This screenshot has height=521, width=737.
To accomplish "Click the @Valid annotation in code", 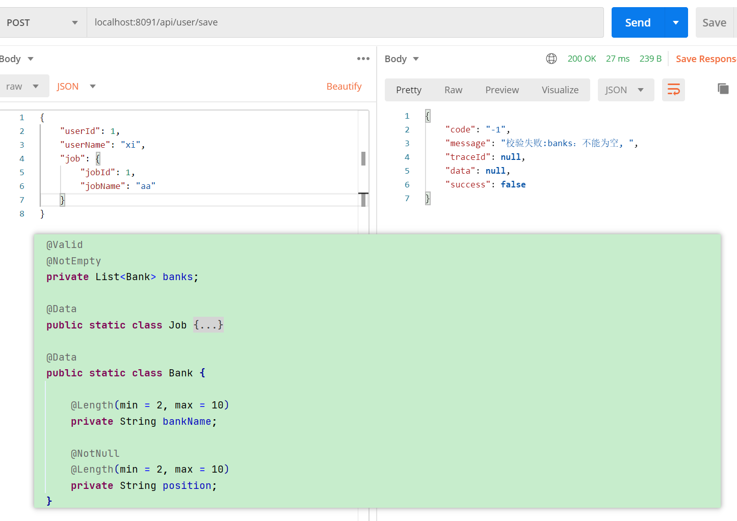I will coord(64,245).
